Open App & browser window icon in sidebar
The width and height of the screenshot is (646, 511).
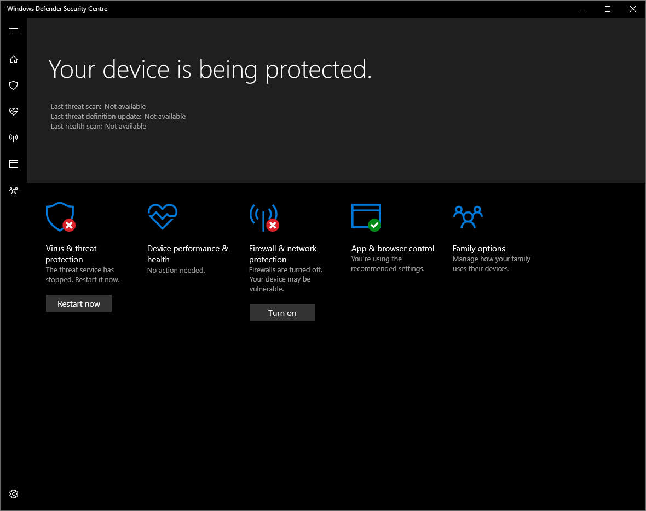14,164
